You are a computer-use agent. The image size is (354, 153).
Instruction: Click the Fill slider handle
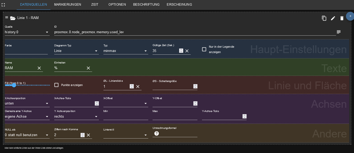coord(14,85)
